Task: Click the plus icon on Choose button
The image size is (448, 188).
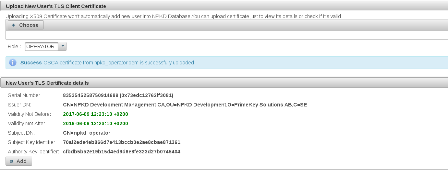Action: click(x=14, y=25)
